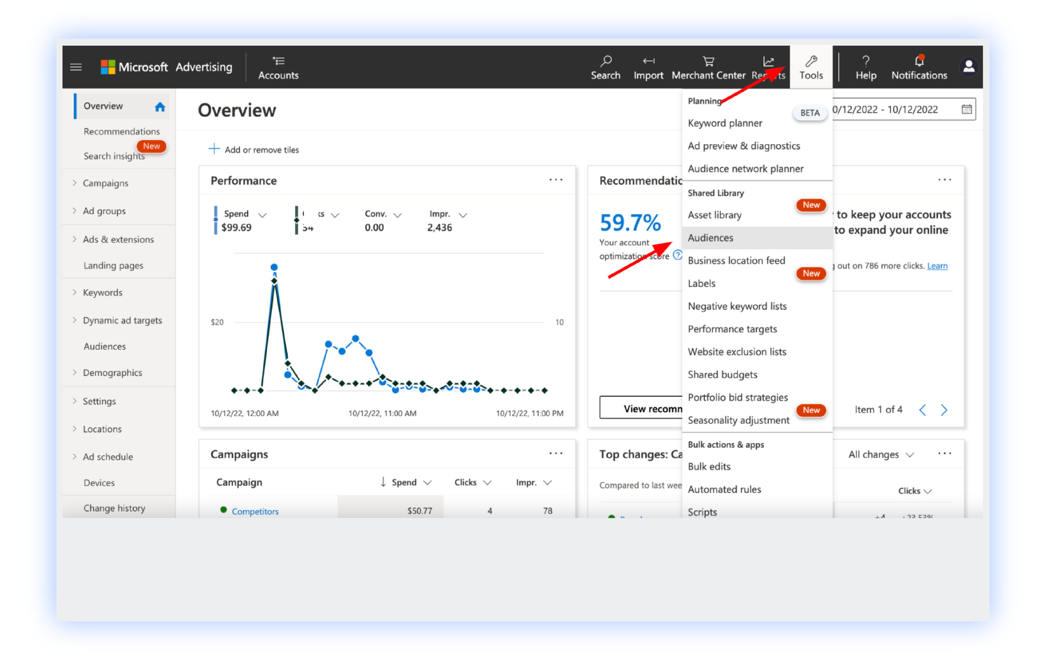This screenshot has width=1046, height=660.
Task: Open the Tools wrench menu
Action: [x=811, y=67]
